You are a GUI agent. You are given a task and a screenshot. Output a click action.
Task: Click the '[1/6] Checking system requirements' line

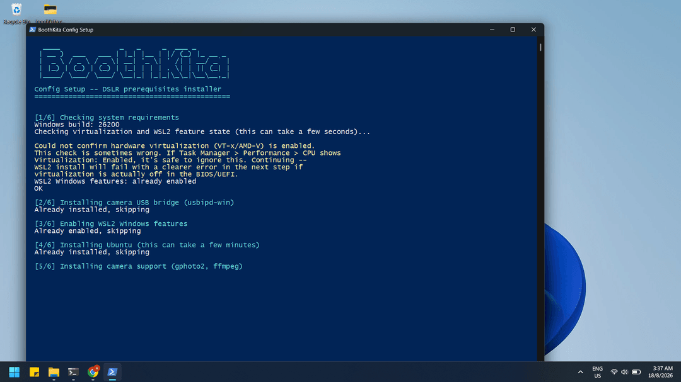tap(107, 118)
